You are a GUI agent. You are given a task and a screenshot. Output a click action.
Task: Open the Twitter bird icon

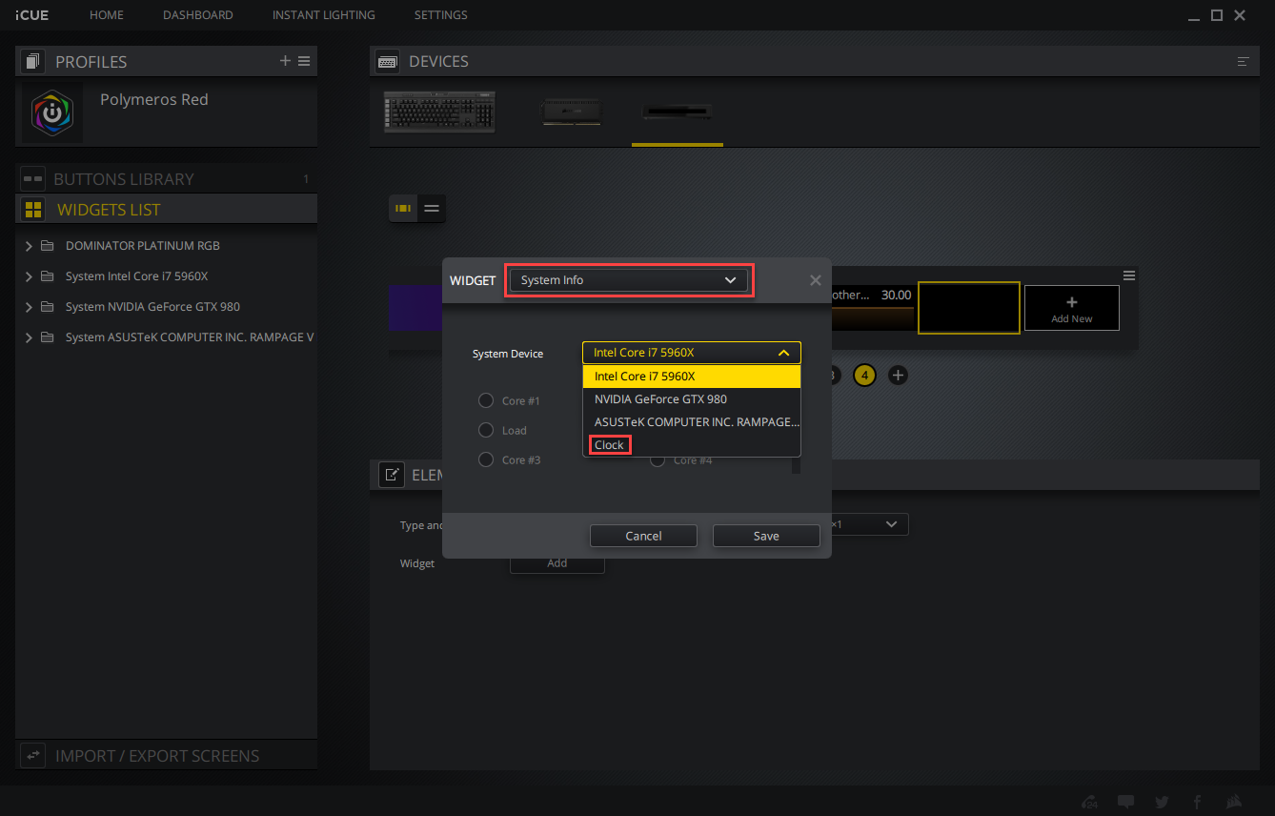click(1162, 802)
